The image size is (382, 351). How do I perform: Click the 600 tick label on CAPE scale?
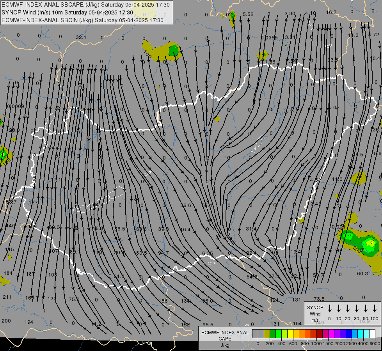pos(293,344)
